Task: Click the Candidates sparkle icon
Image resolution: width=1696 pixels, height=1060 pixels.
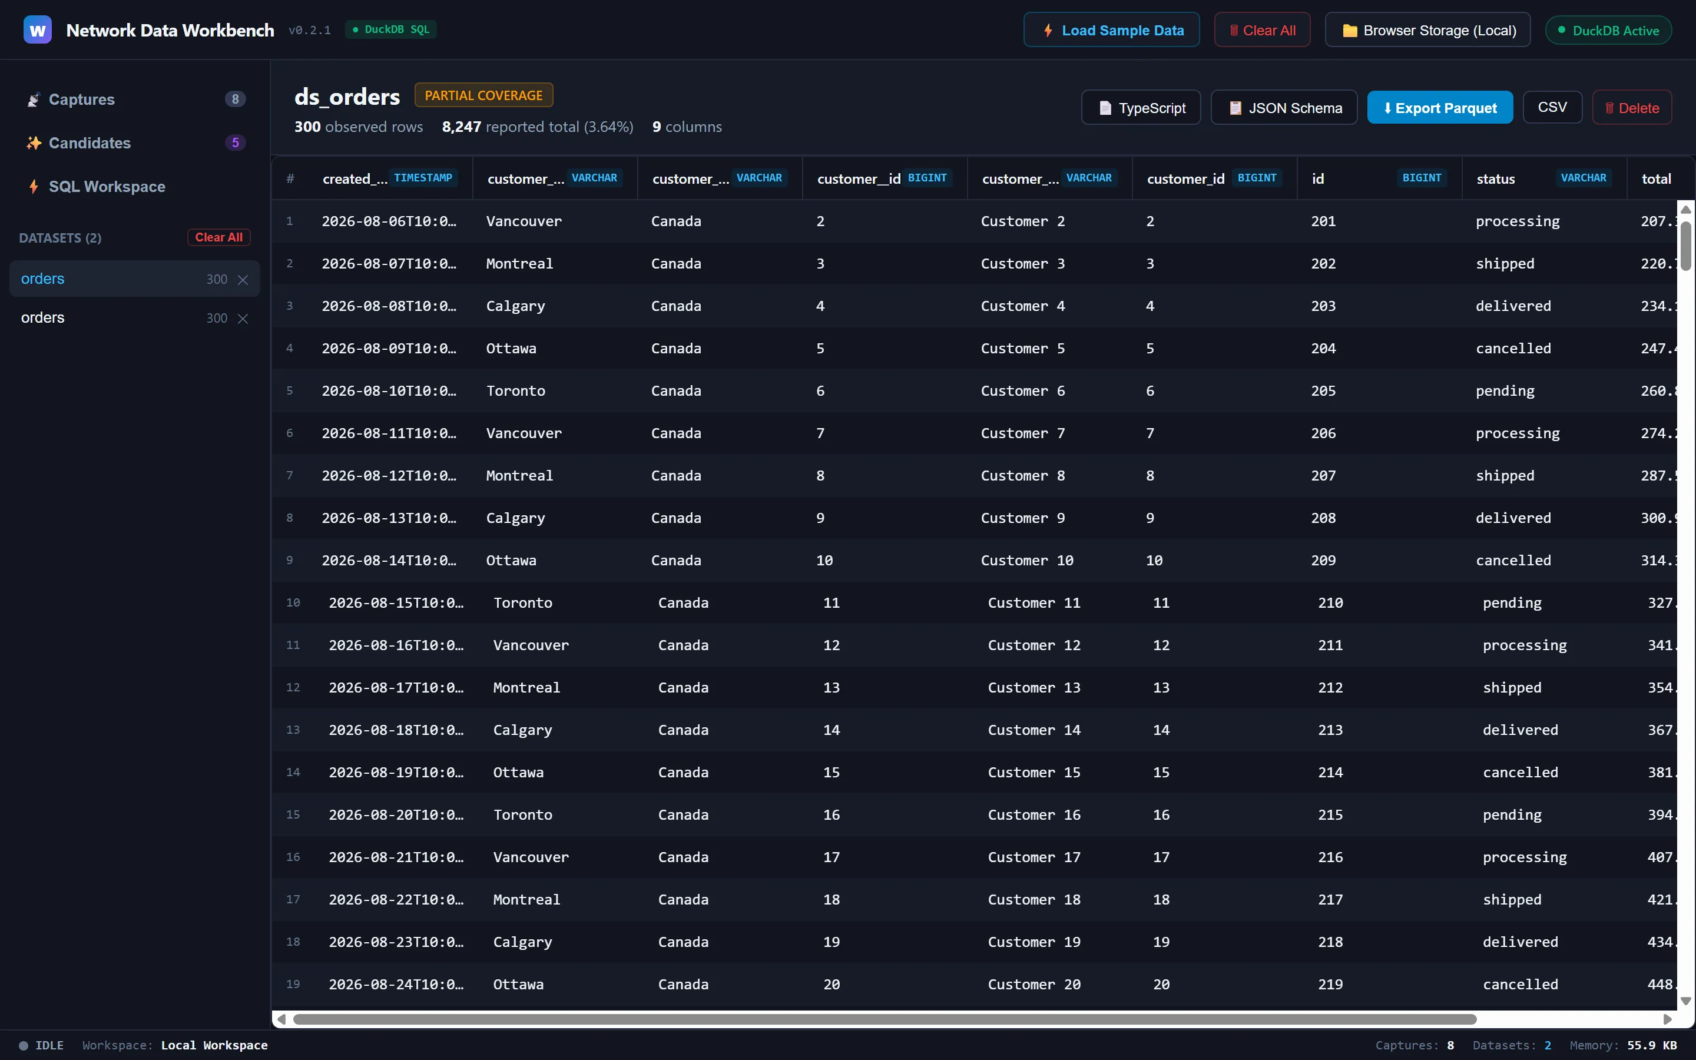Action: click(x=33, y=143)
